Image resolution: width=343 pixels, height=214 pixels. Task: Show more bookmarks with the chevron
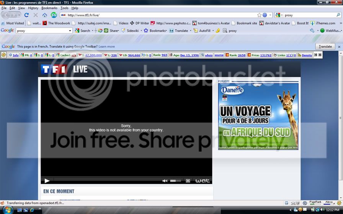341,23
